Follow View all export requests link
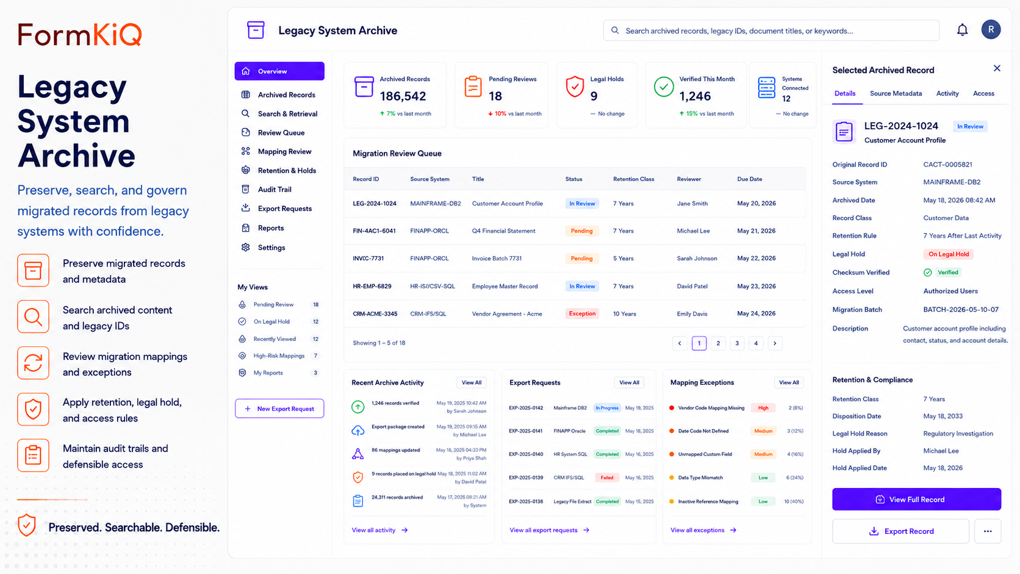The image size is (1020, 574). coord(550,530)
